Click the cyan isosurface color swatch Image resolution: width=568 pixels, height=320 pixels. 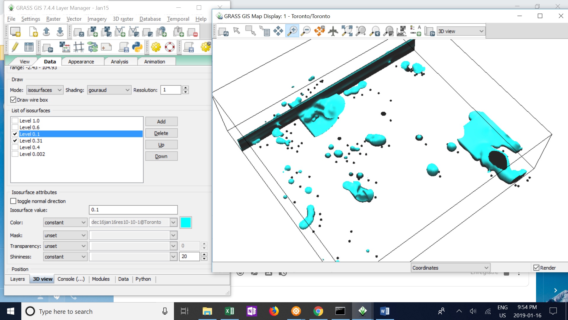185,223
